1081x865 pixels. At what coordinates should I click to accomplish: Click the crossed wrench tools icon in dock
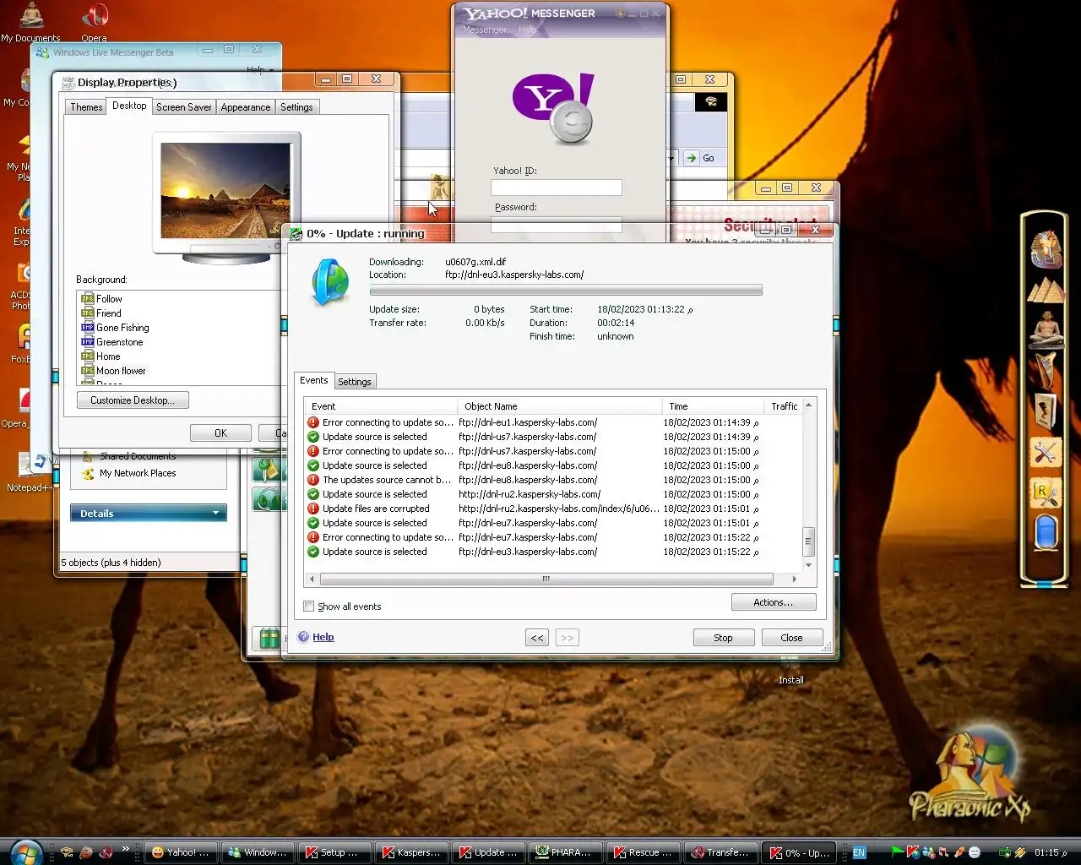[1046, 454]
